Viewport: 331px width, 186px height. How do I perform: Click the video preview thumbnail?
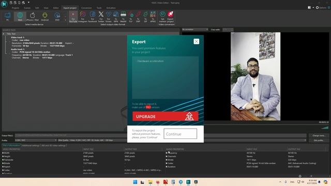click(x=255, y=76)
